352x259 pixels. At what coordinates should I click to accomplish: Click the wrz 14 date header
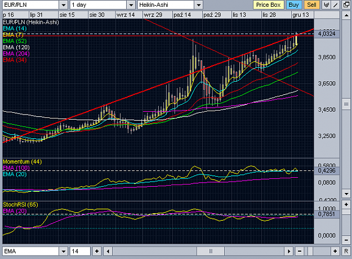click(x=126, y=15)
